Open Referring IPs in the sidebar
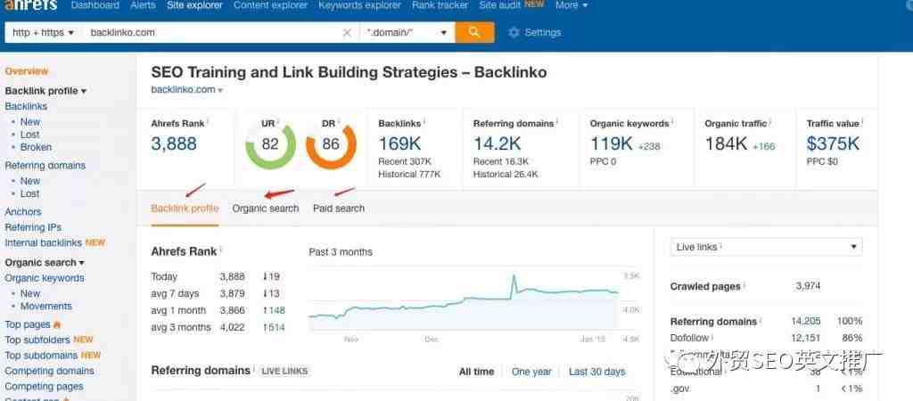This screenshot has width=913, height=401. click(33, 227)
